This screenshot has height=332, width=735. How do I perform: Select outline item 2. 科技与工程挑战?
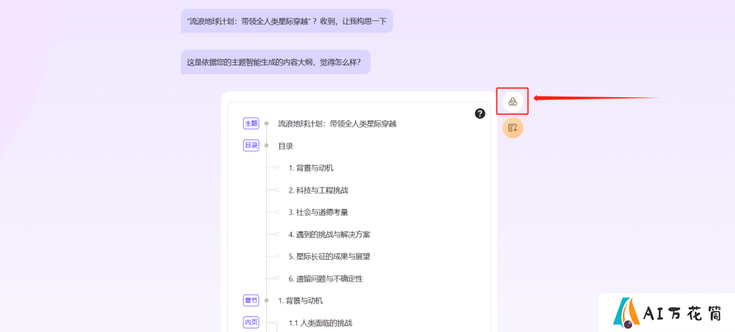318,190
